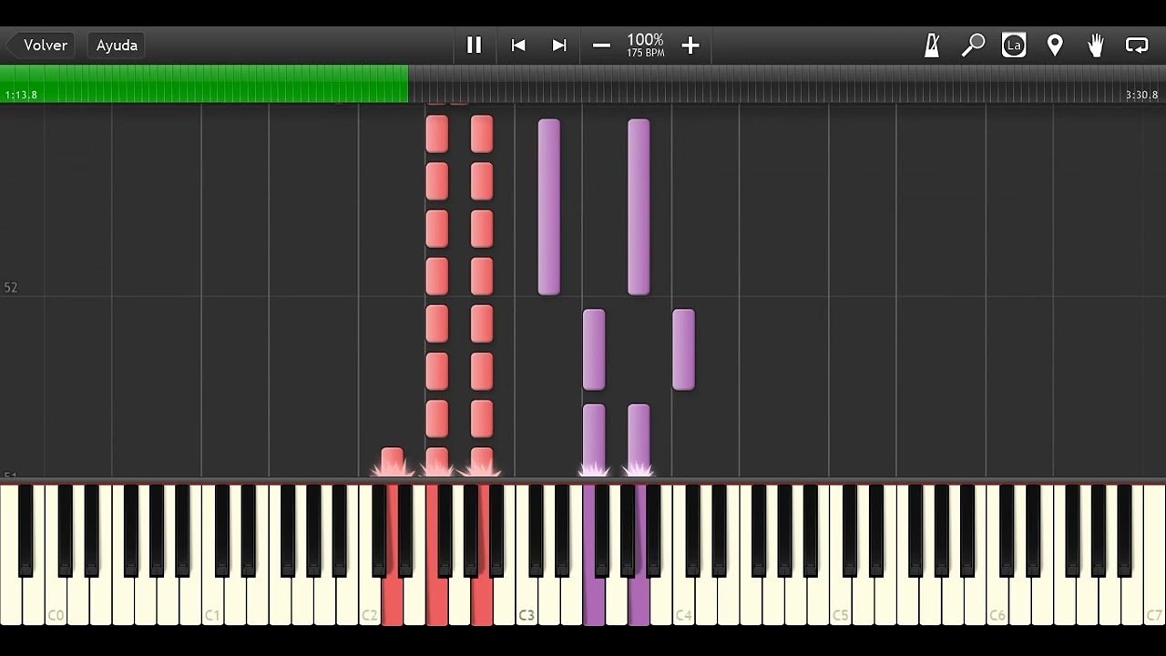The image size is (1166, 656).
Task: Toggle the loop repeat icon
Action: (x=1137, y=46)
